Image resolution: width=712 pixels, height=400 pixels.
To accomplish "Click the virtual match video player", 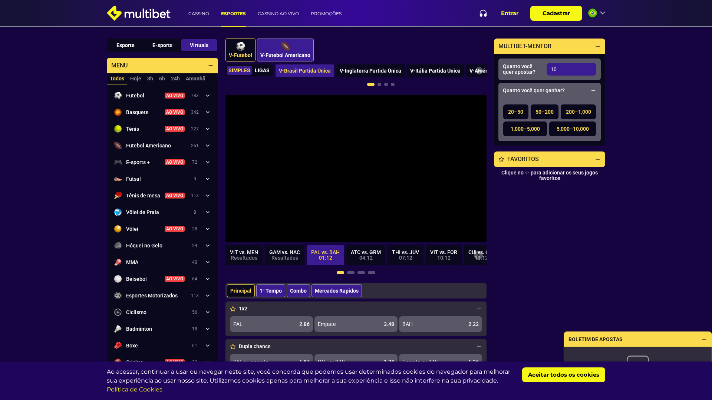I will [356, 169].
